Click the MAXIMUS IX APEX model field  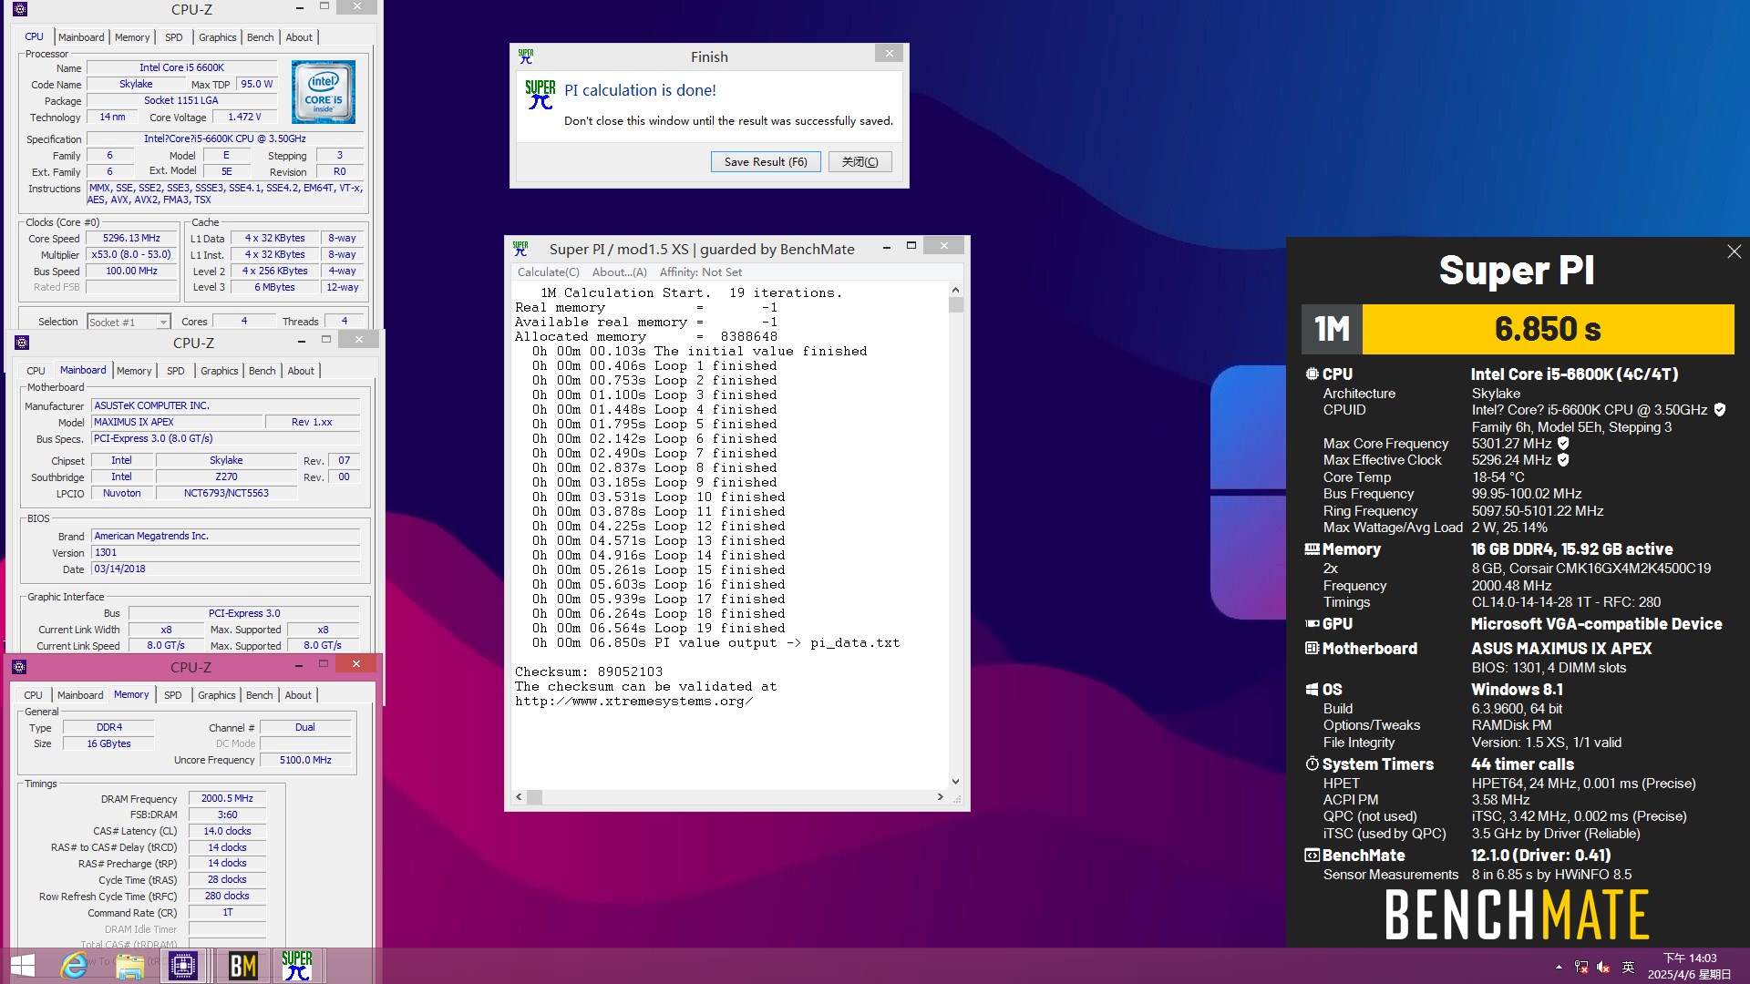[x=177, y=423]
